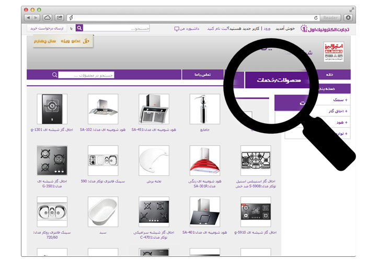Open the جامایع soap dispenser thumbnail
This screenshot has width=368, height=261.
pos(205,109)
